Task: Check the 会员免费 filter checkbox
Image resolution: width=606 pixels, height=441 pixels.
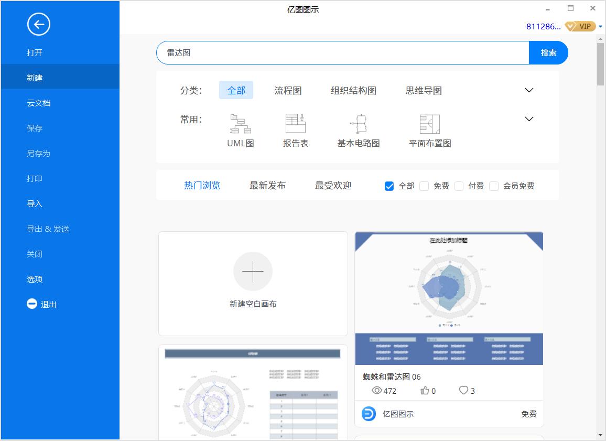Action: pos(494,186)
